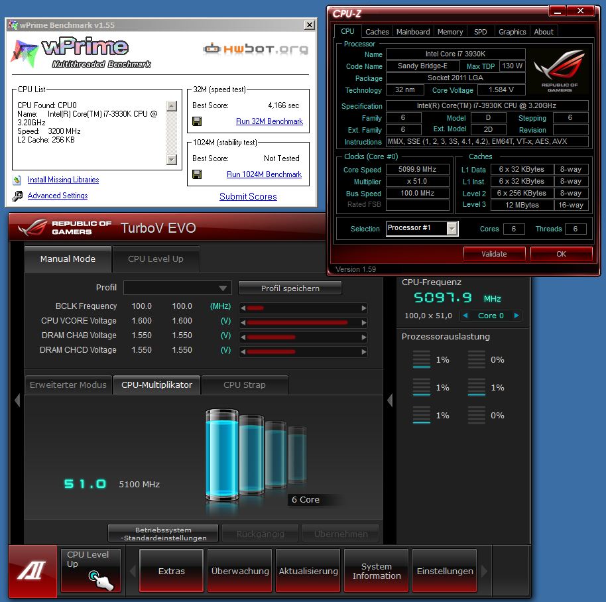Open the Profil dropdown in TurboV EVO
This screenshot has height=602, width=606.
tap(178, 288)
